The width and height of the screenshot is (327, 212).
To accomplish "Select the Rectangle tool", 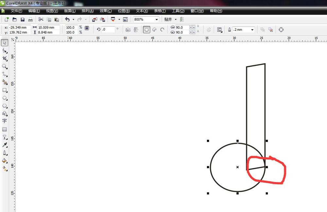I will tap(5, 90).
